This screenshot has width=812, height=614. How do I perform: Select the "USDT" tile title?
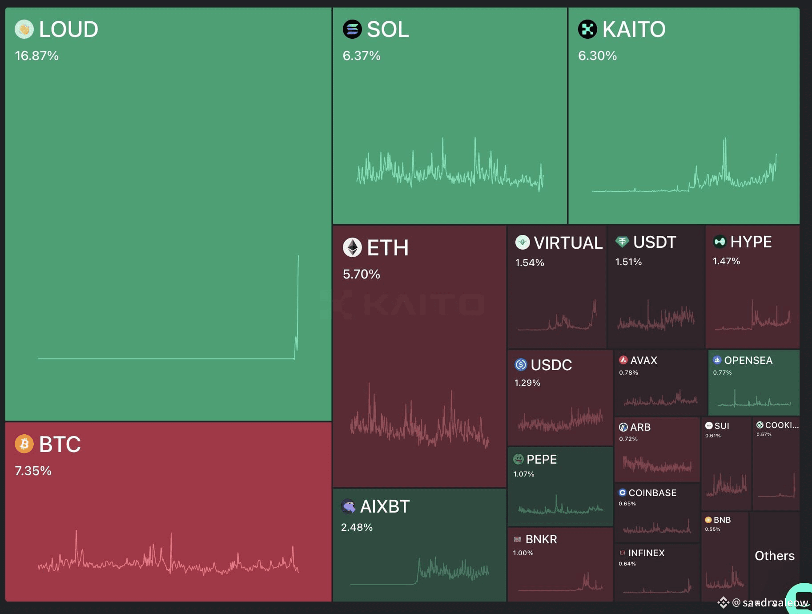coord(655,242)
